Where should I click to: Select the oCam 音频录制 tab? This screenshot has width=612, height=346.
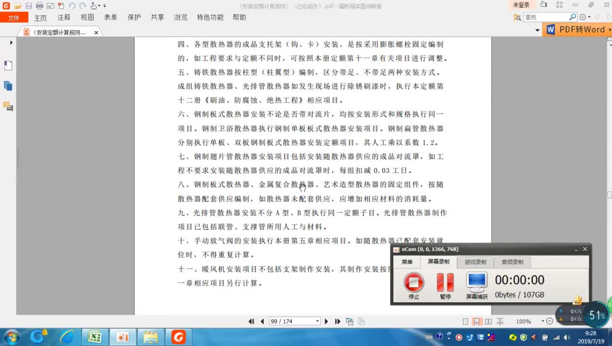[512, 262]
